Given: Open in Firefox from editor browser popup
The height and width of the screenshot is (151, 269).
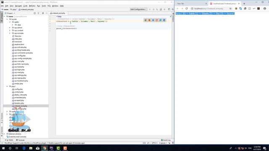Looking at the screenshot, I should pyautogui.click(x=149, y=20).
